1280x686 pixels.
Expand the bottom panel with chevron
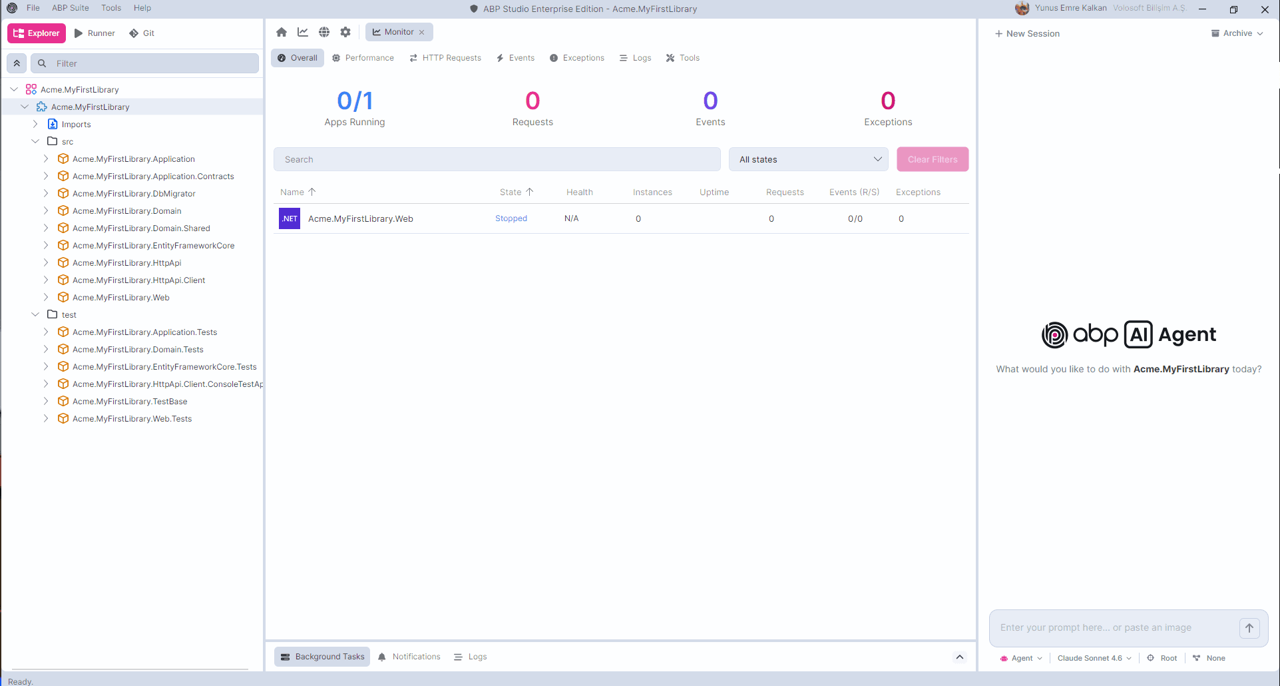pos(960,657)
